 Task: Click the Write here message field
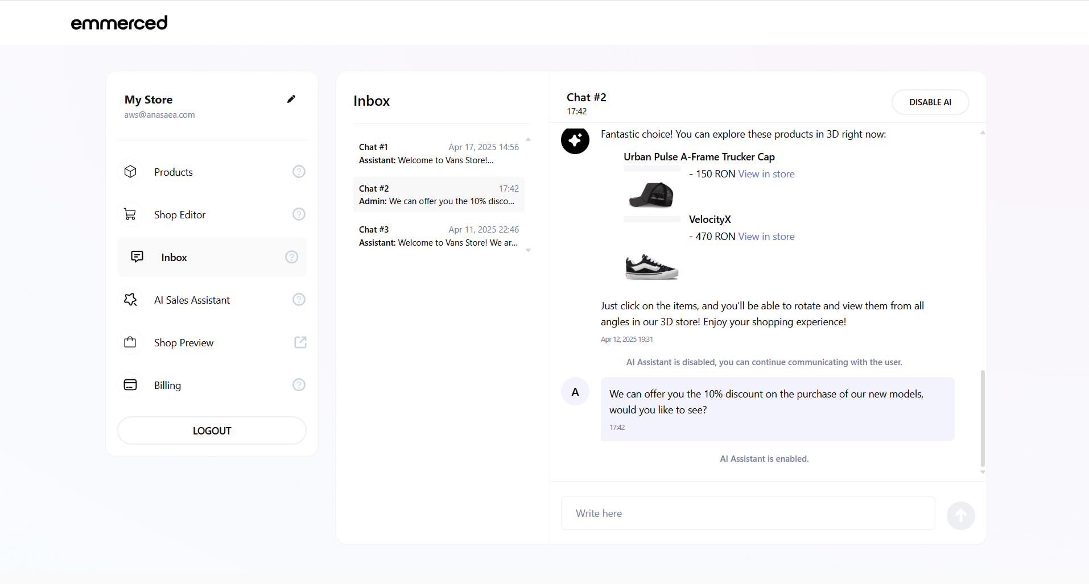pyautogui.click(x=748, y=513)
